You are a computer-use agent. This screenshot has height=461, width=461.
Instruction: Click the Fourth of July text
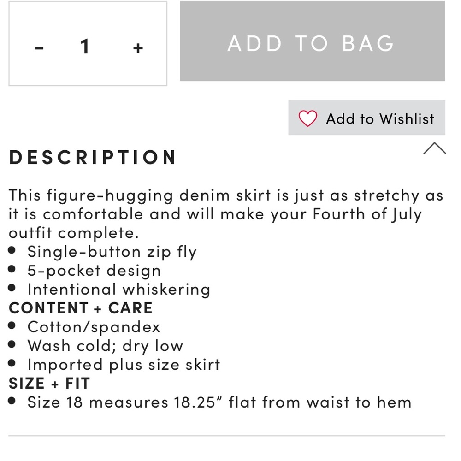[x=367, y=214]
